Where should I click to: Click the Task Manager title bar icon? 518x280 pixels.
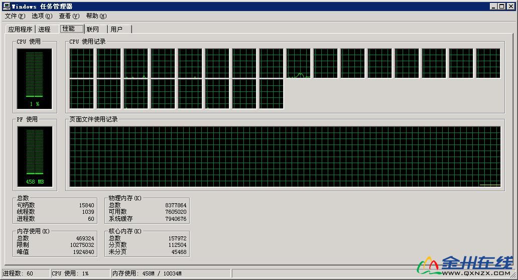coord(7,6)
